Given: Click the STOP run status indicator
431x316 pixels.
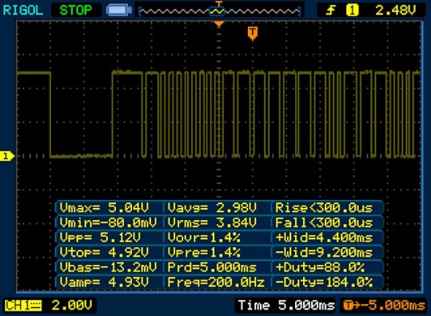Looking at the screenshot, I should pyautogui.click(x=76, y=10).
